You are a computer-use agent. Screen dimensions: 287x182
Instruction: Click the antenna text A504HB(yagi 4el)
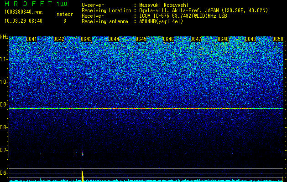point(161,21)
